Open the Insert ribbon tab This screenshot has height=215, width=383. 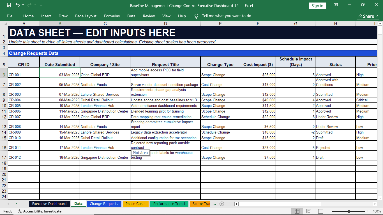click(x=46, y=16)
